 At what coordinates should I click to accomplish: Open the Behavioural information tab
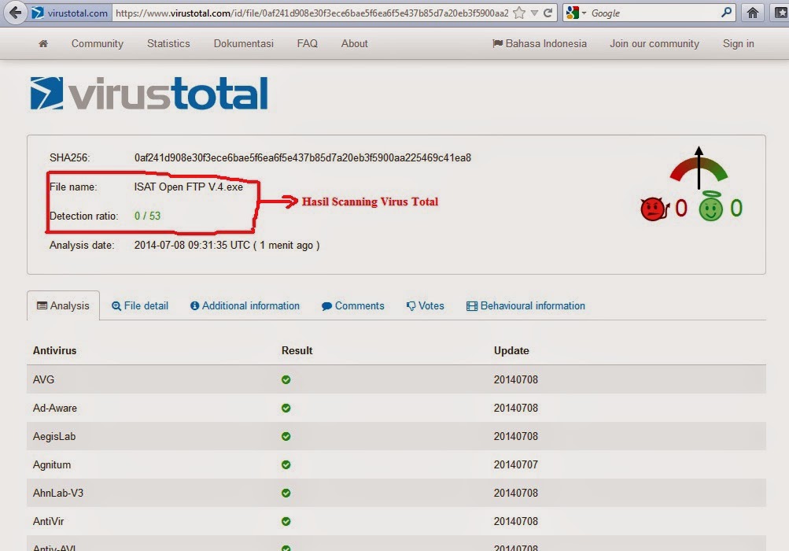point(525,306)
